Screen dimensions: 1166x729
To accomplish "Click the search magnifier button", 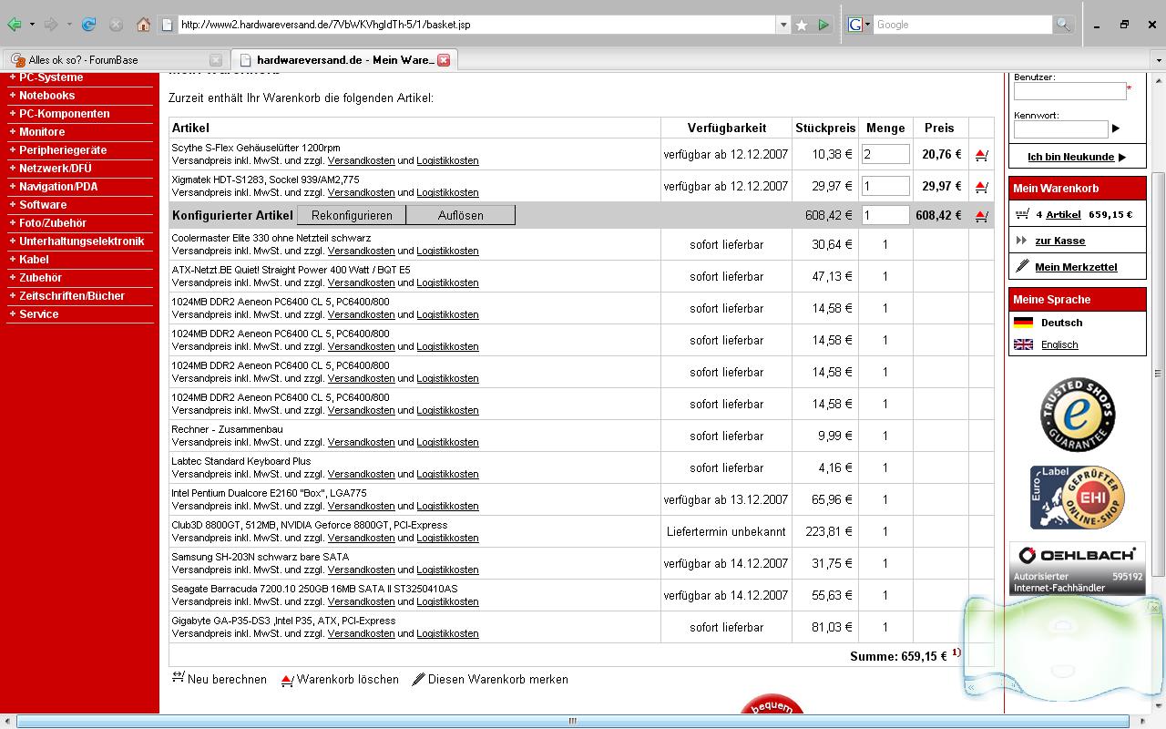I will 1062,25.
